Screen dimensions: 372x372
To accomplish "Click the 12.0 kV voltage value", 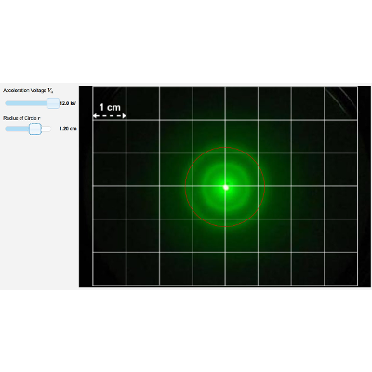I will pyautogui.click(x=68, y=103).
